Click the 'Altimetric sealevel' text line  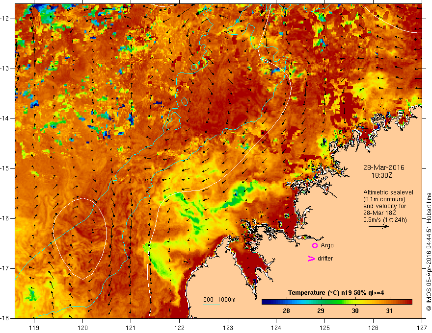[388, 192]
